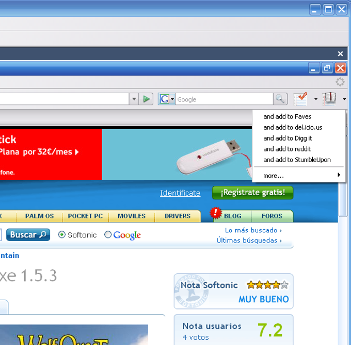Open dropdown arrow beside the book icon

pos(344,99)
